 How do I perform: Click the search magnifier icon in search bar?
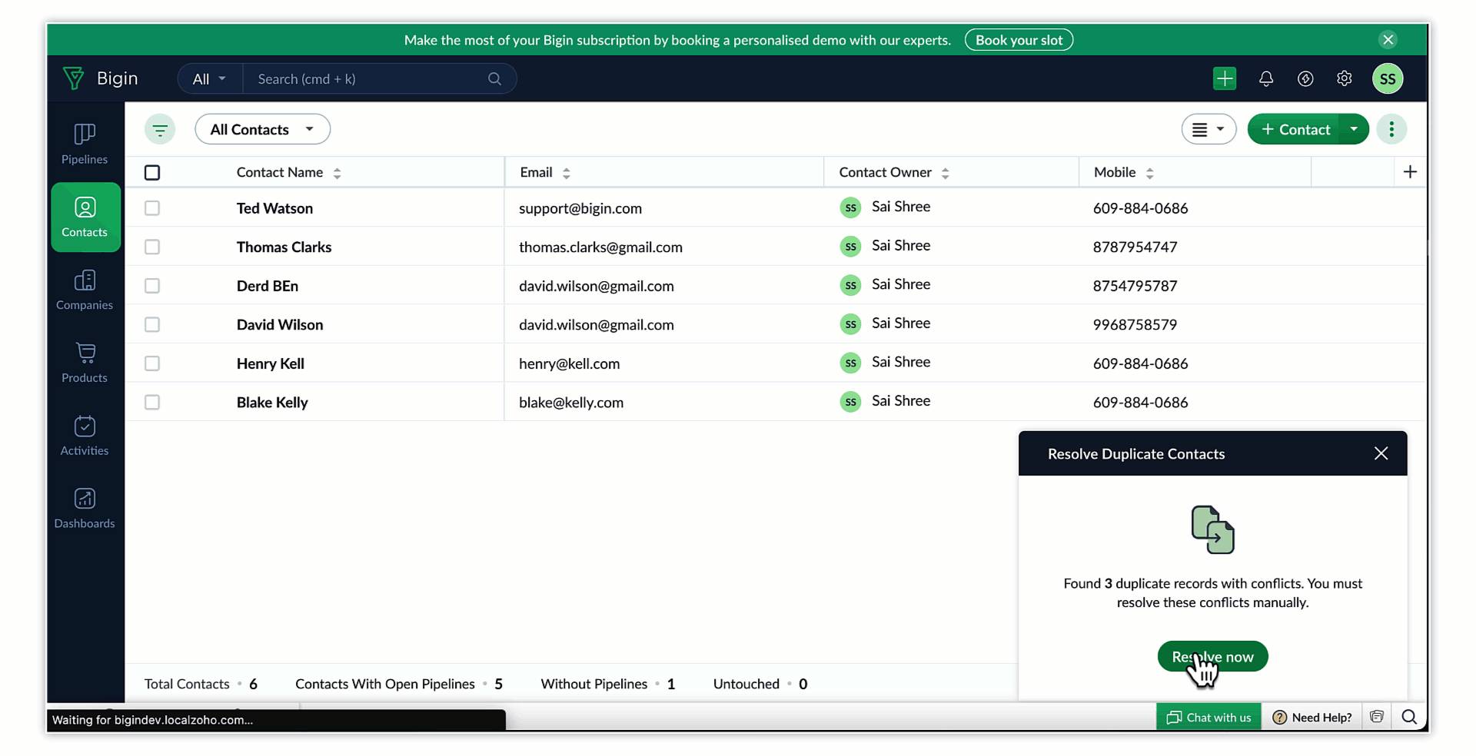click(x=494, y=79)
